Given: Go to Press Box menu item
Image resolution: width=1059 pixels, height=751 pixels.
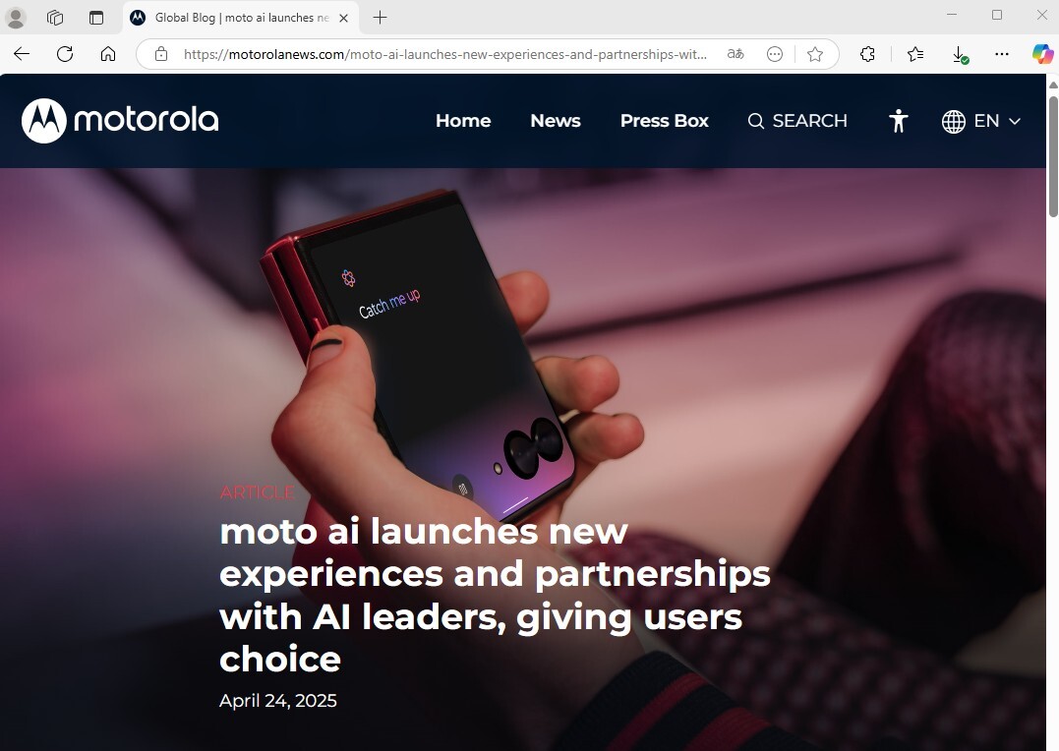Looking at the screenshot, I should 664,121.
